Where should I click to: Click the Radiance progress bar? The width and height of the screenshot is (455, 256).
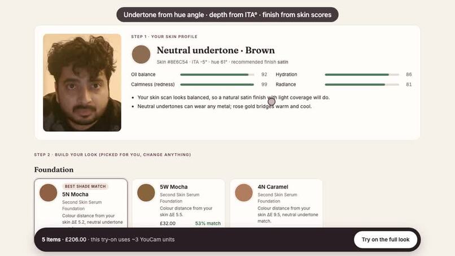362,85
